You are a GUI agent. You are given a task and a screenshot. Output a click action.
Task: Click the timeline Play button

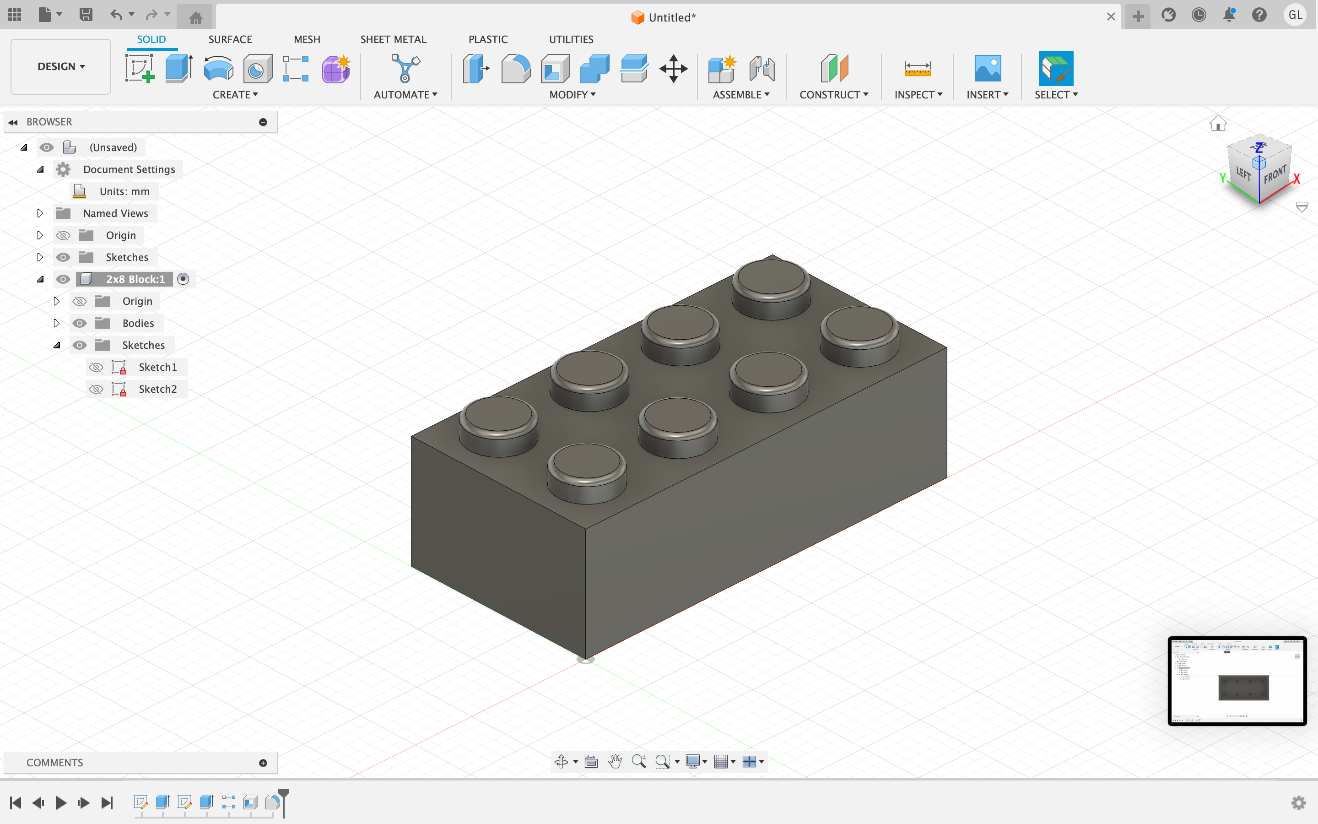(x=60, y=803)
